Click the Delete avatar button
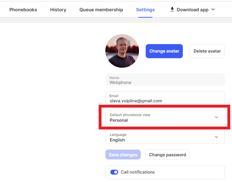This screenshot has width=232, height=182. [x=207, y=51]
